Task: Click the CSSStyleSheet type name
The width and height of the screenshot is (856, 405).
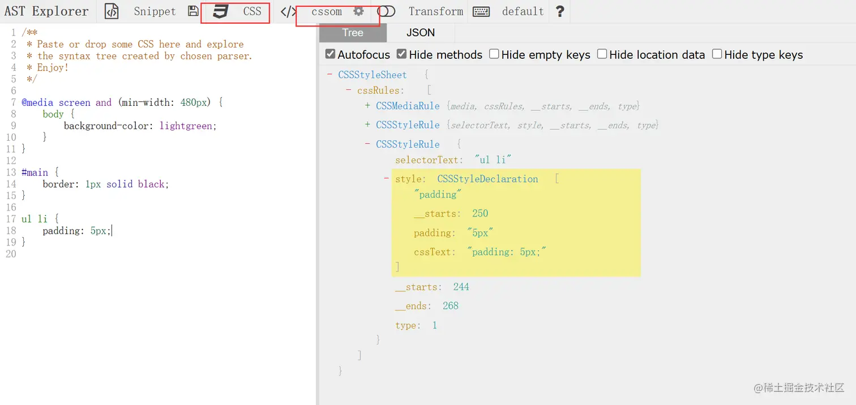Action: 373,75
